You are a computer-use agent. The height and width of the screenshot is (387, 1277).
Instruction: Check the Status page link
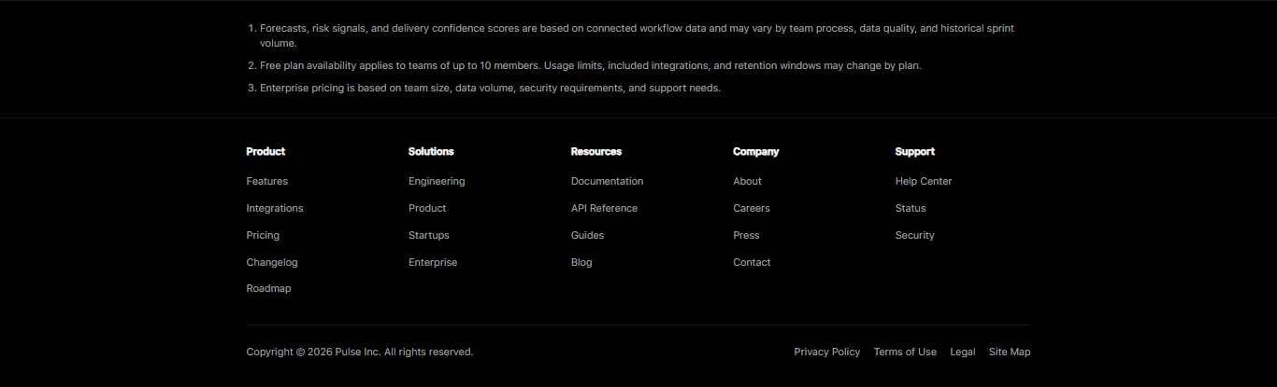pos(911,208)
